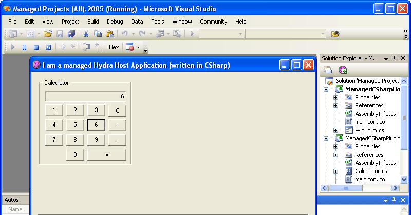The image size is (411, 215).
Task: Click the Restart debugging icon
Action: coord(48,47)
